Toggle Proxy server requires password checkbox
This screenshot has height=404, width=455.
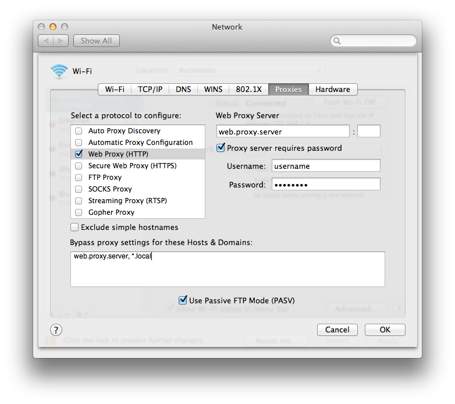(221, 147)
